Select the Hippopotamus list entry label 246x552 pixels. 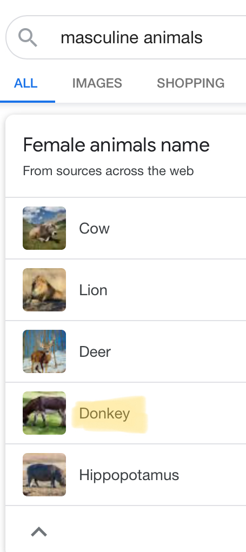click(129, 475)
